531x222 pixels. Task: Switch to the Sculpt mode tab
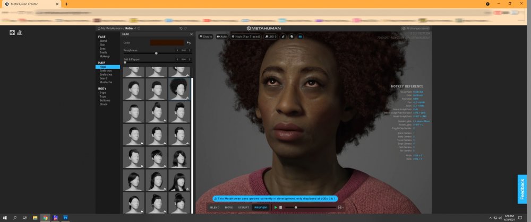243,207
